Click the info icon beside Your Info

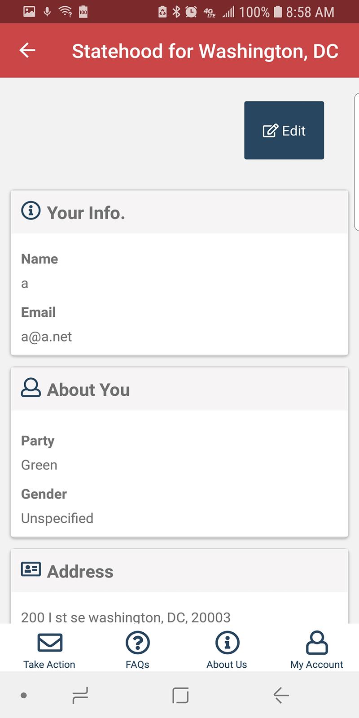coord(31,210)
